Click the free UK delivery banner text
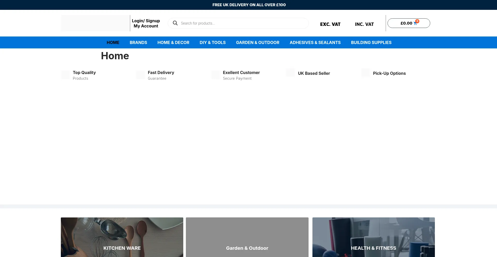 point(249,5)
